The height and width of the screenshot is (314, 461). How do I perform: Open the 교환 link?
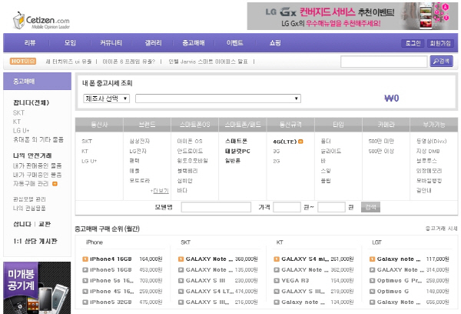pyautogui.click(x=45, y=224)
